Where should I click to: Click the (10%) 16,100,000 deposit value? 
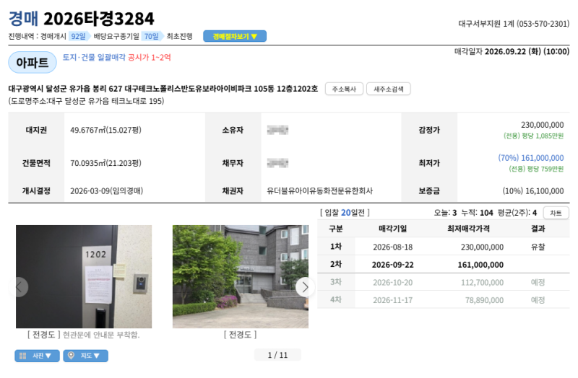click(x=533, y=190)
